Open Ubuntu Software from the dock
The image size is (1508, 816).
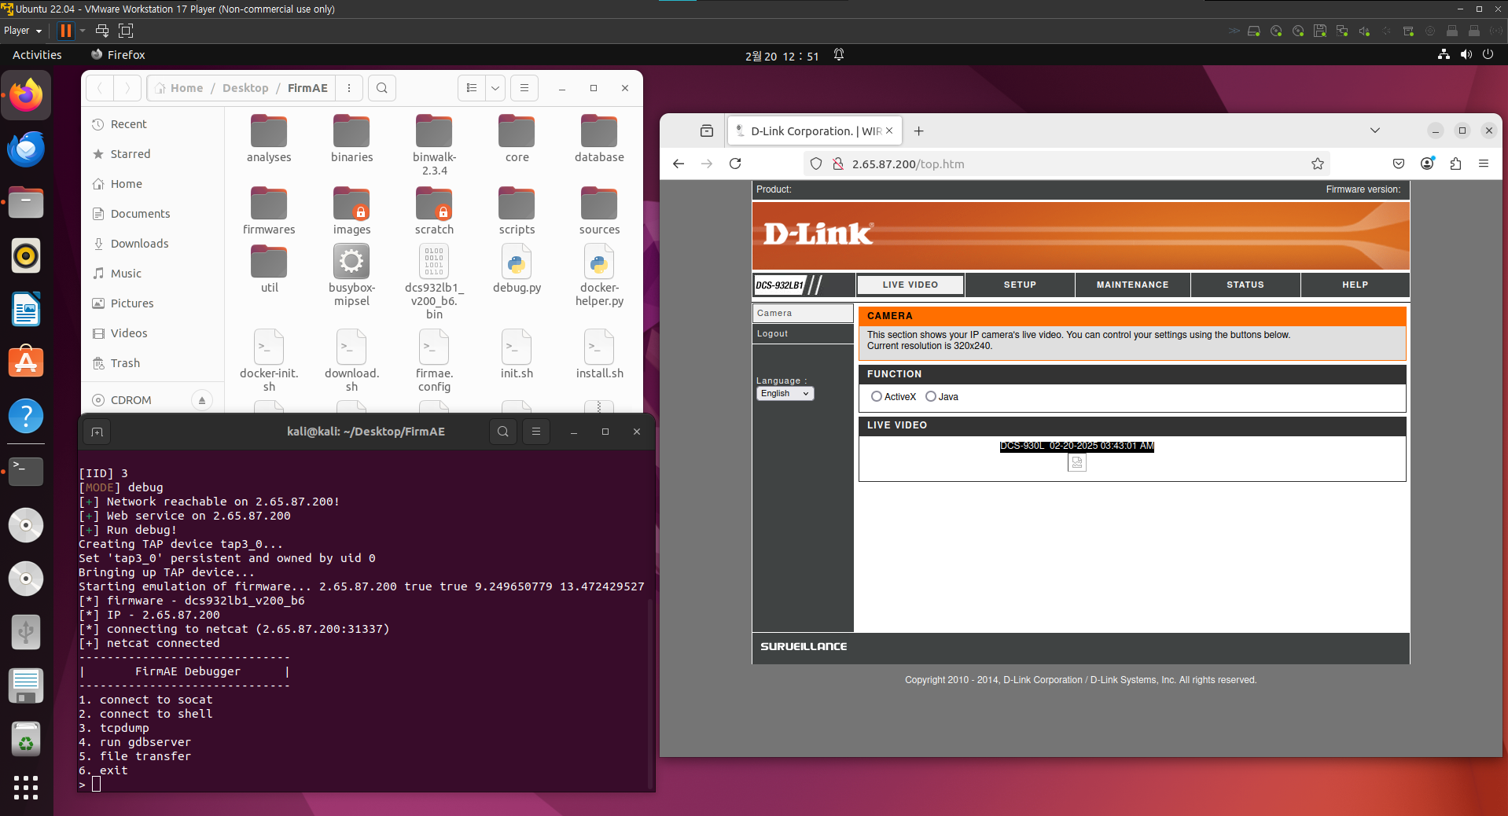(26, 362)
